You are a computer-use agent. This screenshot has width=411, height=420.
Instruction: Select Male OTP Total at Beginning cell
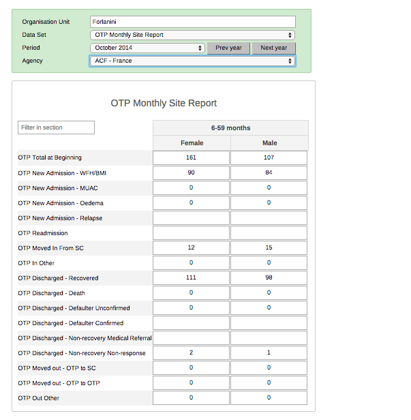[269, 157]
